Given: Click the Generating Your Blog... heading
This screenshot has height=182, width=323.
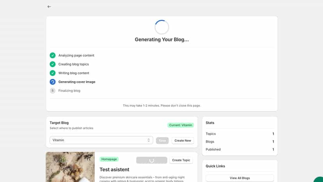Looking at the screenshot, I should tap(162, 39).
